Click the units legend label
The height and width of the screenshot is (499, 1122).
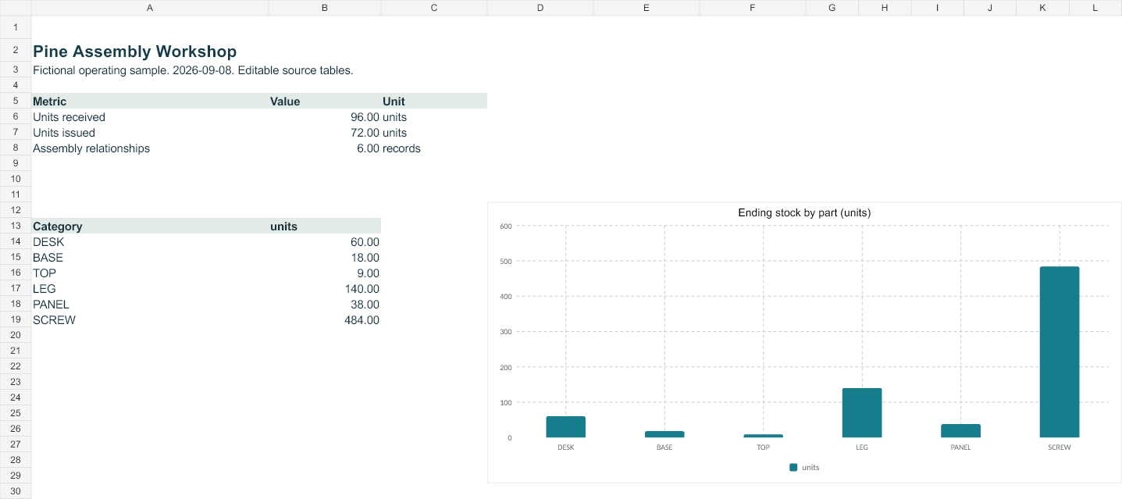click(810, 467)
